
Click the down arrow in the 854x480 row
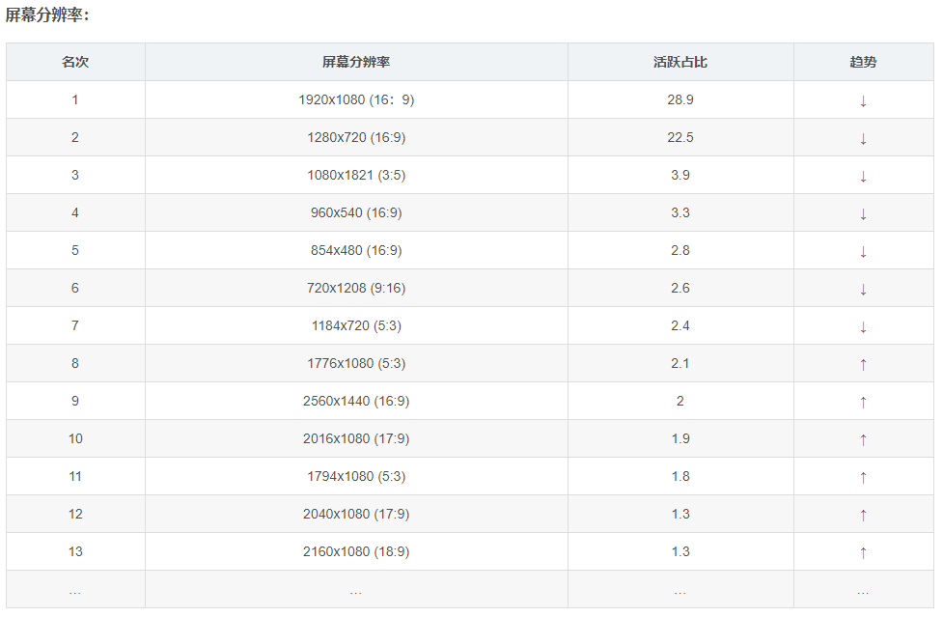(x=863, y=251)
